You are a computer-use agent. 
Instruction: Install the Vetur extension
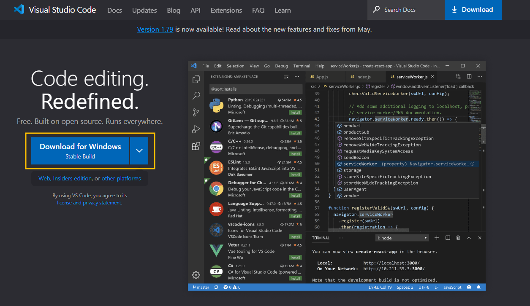coord(295,258)
